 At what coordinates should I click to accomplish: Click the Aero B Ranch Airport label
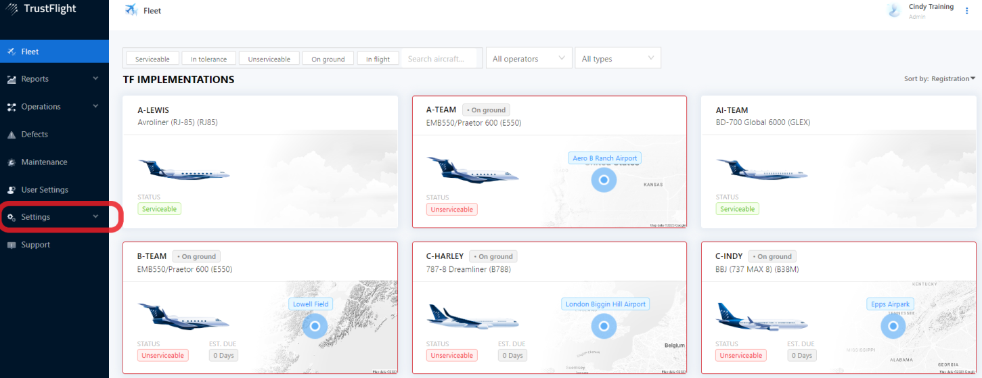604,158
